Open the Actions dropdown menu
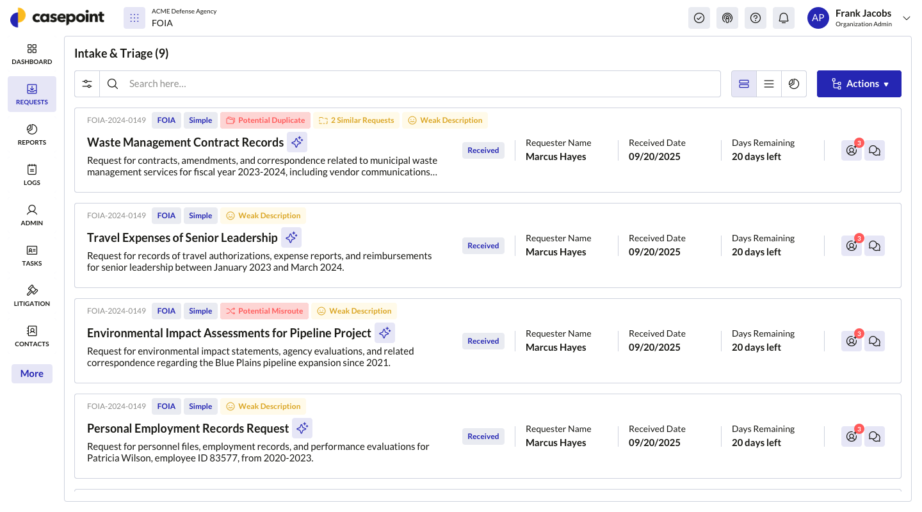 pyautogui.click(x=859, y=83)
